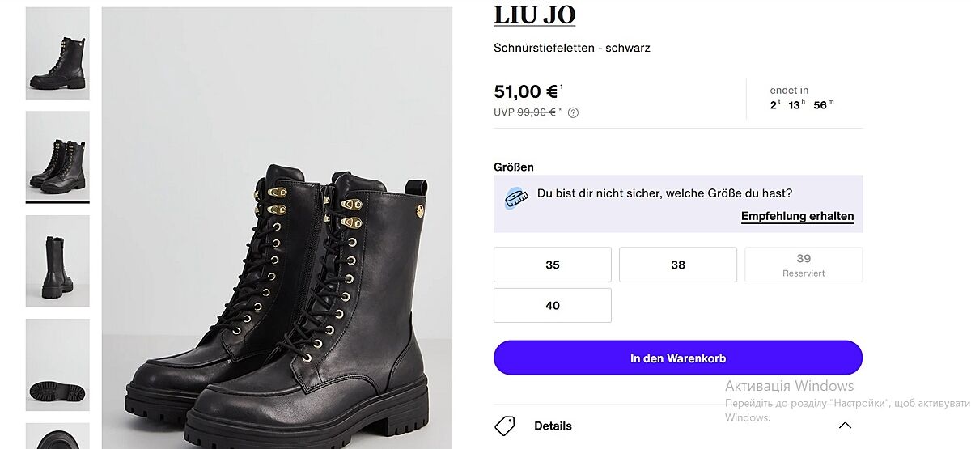Show partially visible fifth thumbnail at bottom
Image resolution: width=971 pixels, height=449 pixels.
pyautogui.click(x=57, y=436)
